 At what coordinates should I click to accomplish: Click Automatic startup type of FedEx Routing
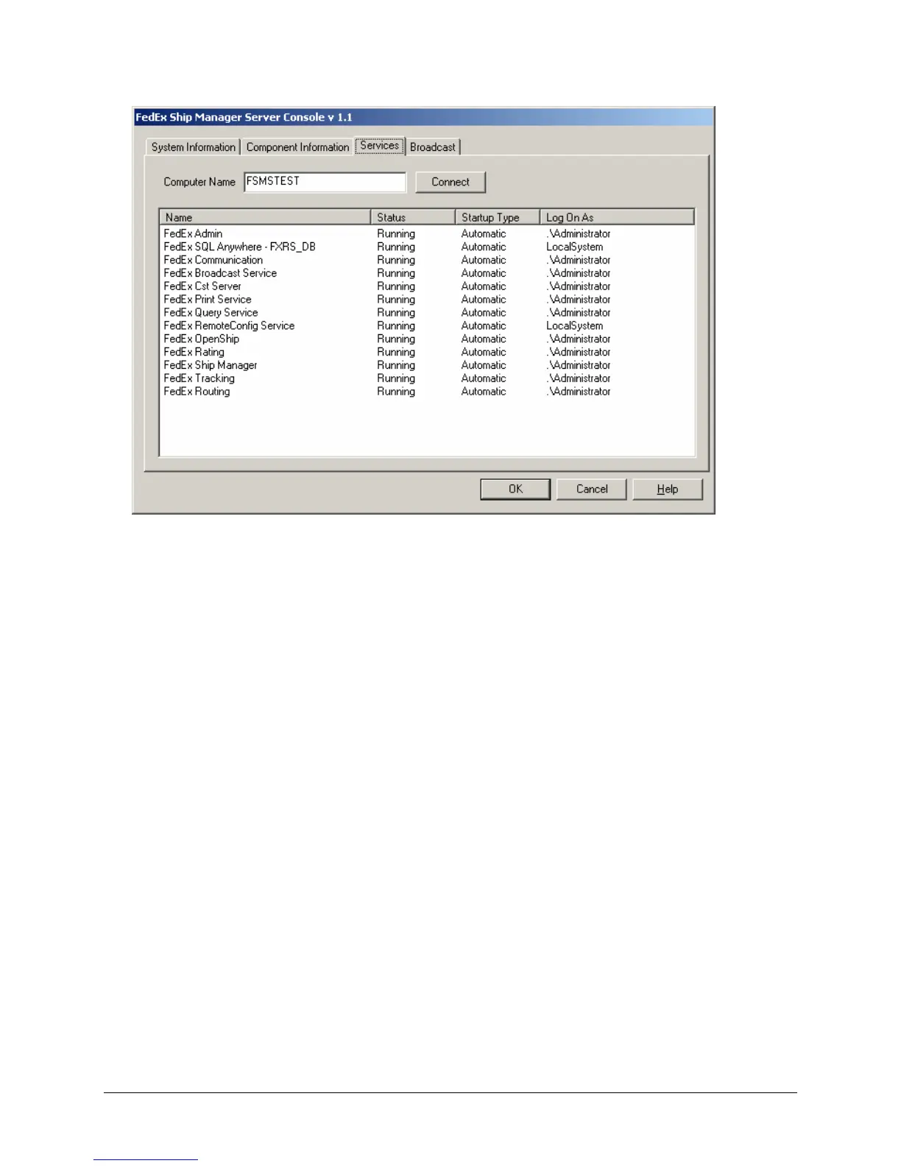click(484, 392)
